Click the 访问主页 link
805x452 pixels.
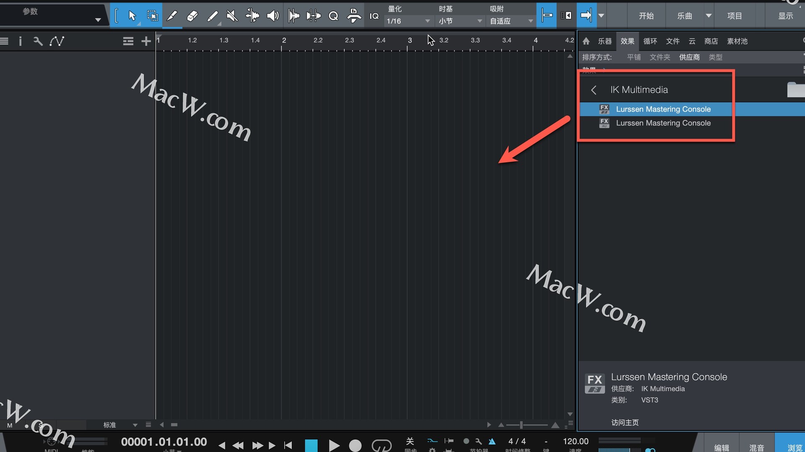click(625, 423)
